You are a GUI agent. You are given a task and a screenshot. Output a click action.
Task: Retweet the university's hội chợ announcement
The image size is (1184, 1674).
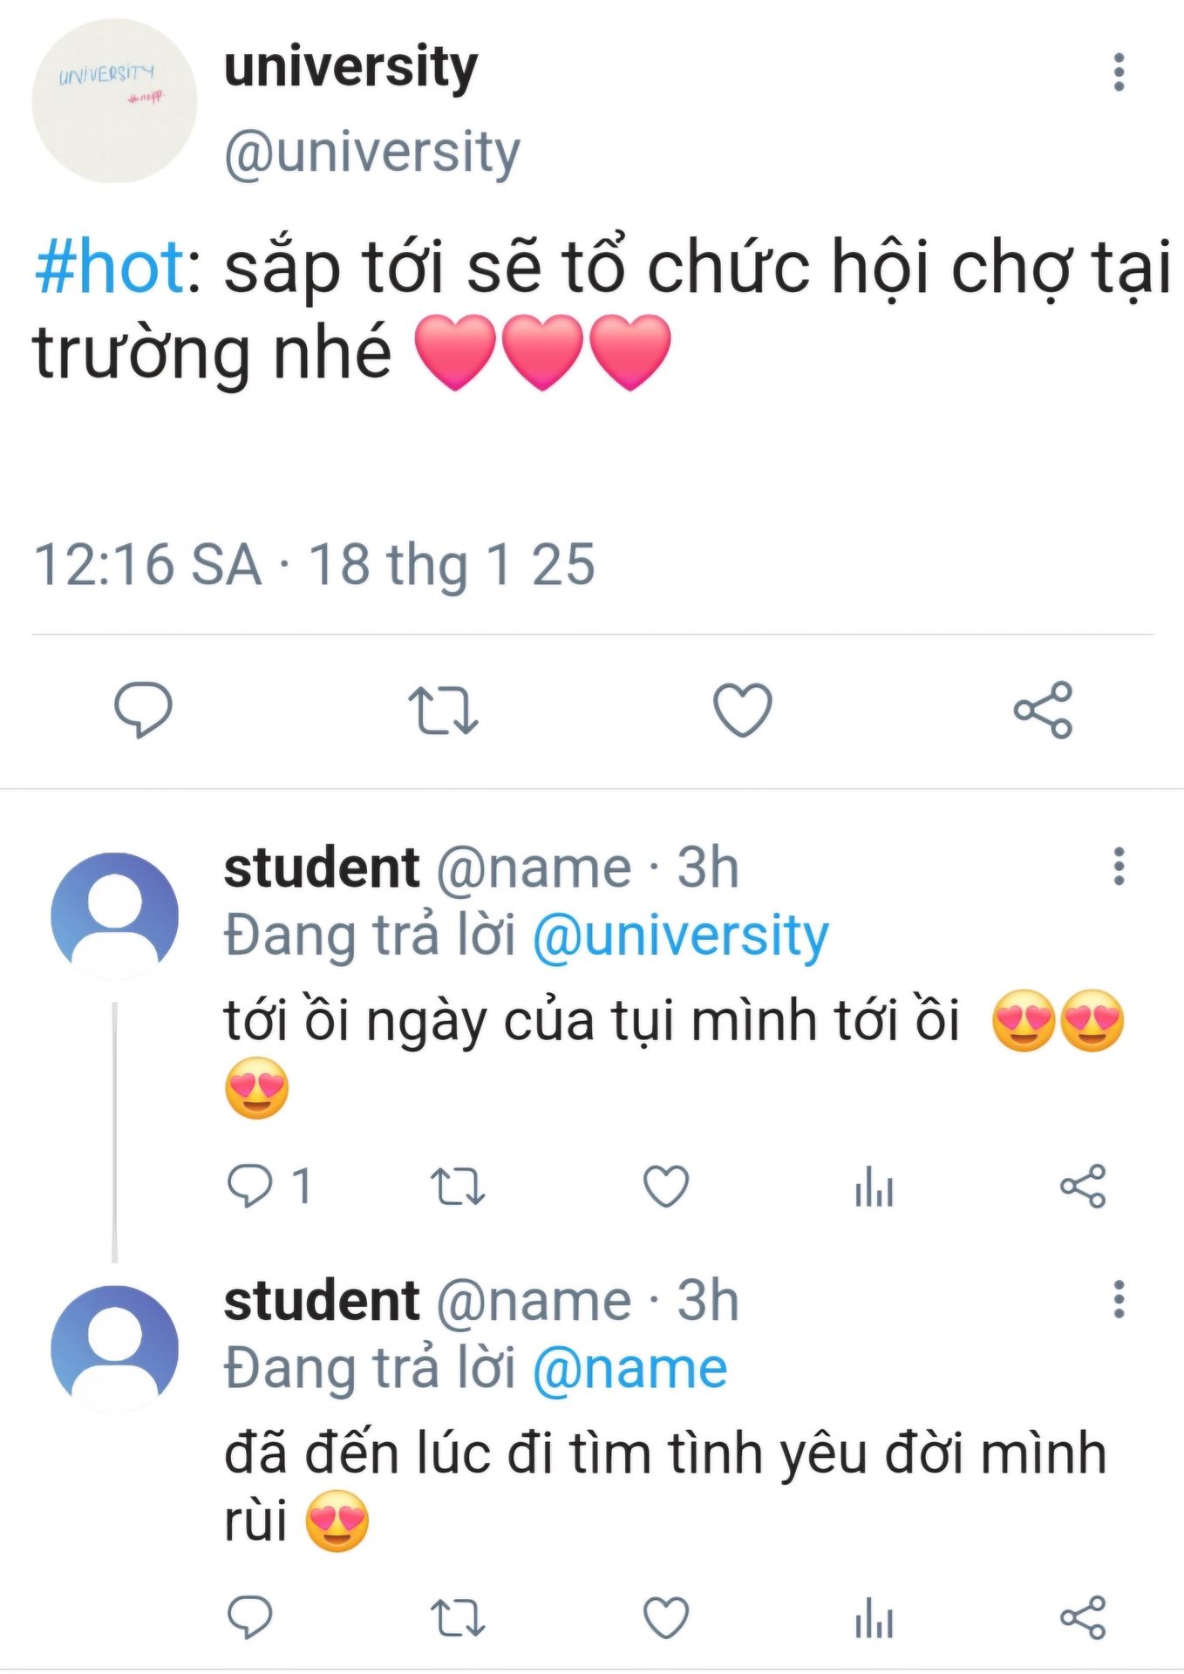point(444,711)
